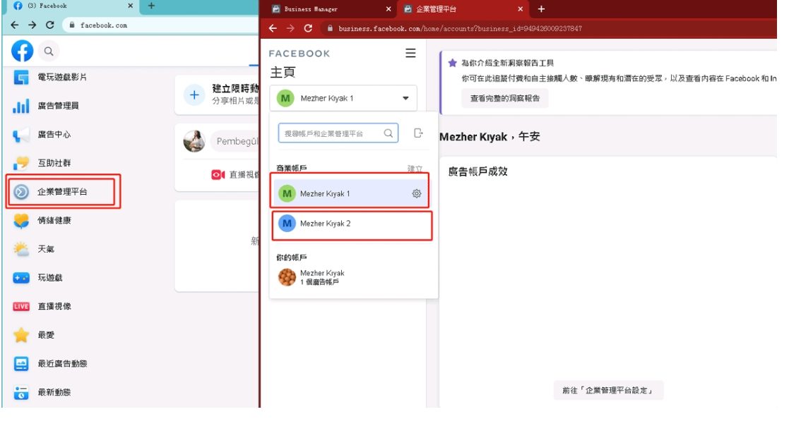This screenshot has height=443, width=789.
Task: Open 直播視像 LIVE icon
Action: point(21,306)
